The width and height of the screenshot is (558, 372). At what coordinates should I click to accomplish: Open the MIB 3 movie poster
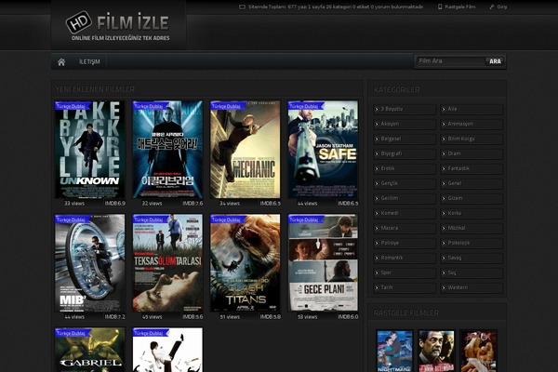point(89,262)
